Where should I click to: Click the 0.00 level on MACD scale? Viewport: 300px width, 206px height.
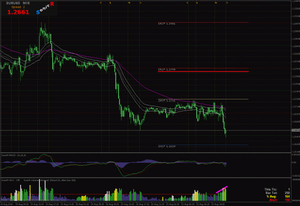coord(294,162)
